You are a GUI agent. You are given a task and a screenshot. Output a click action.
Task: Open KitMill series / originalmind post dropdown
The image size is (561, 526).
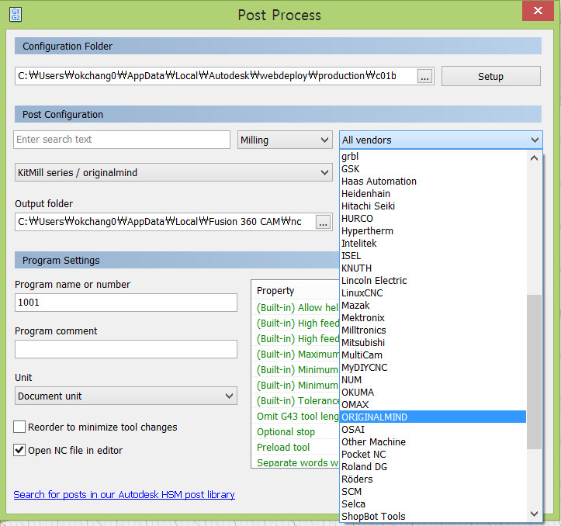click(174, 172)
